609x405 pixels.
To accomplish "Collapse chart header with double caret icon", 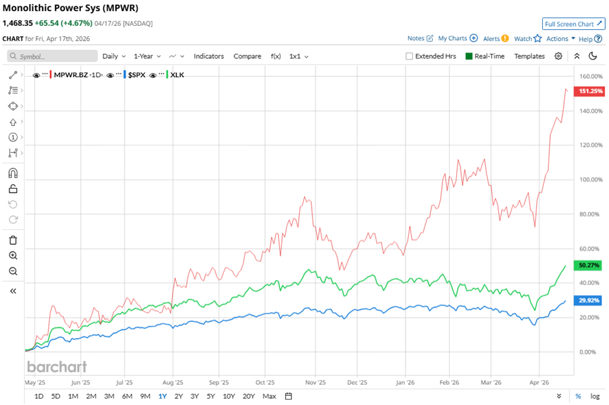I will pos(577,56).
